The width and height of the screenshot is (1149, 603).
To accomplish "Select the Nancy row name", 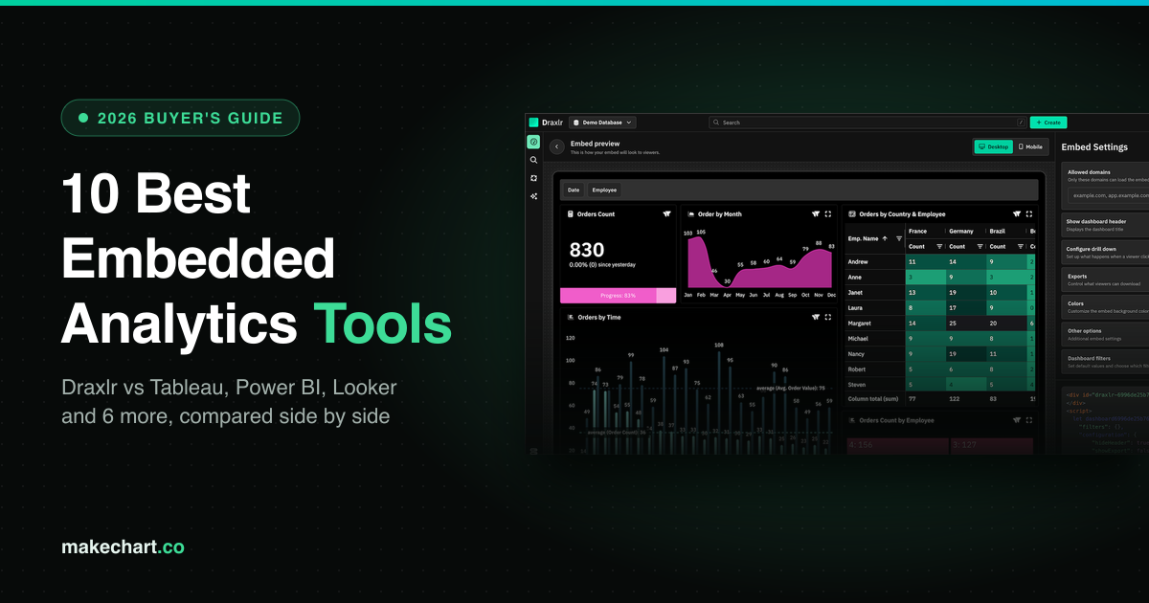I will 857,354.
